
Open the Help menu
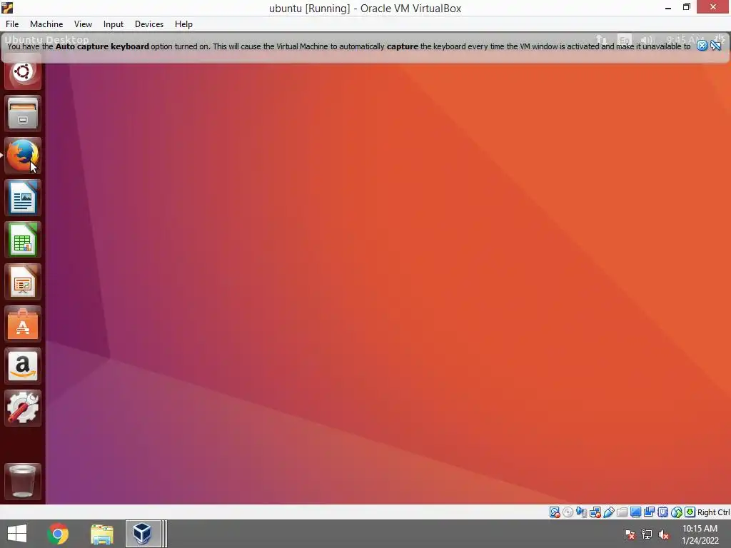(183, 24)
